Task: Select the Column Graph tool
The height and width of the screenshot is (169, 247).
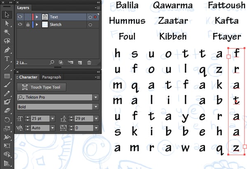Action: coord(7,163)
